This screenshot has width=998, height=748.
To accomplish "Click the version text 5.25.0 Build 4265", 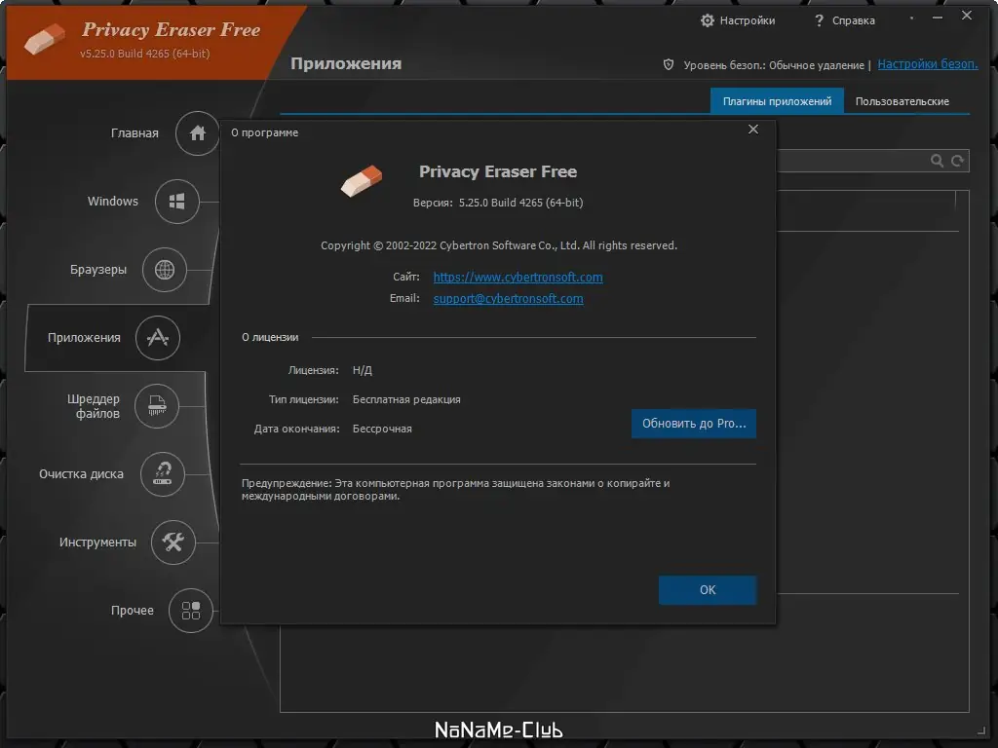I will (520, 203).
